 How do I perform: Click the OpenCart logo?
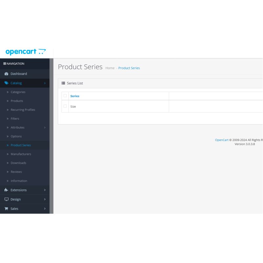tap(26, 52)
